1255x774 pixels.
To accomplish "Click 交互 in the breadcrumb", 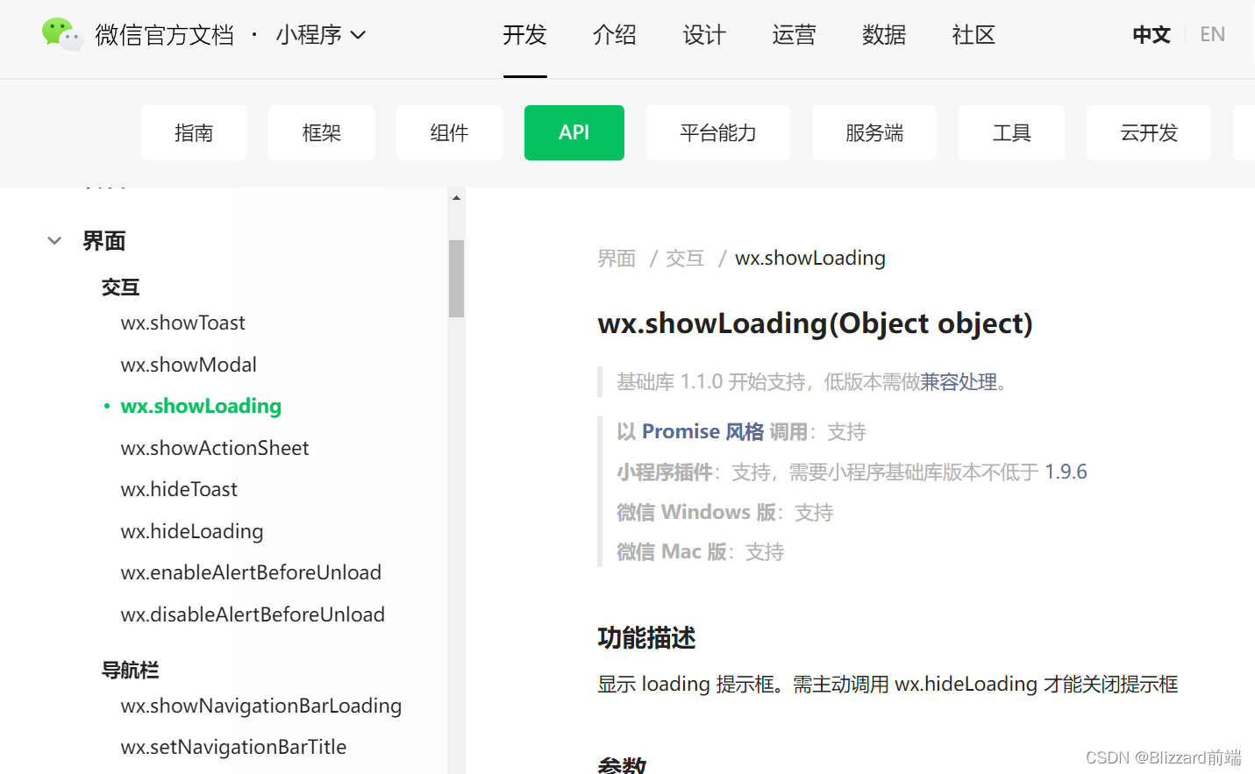I will click(685, 259).
